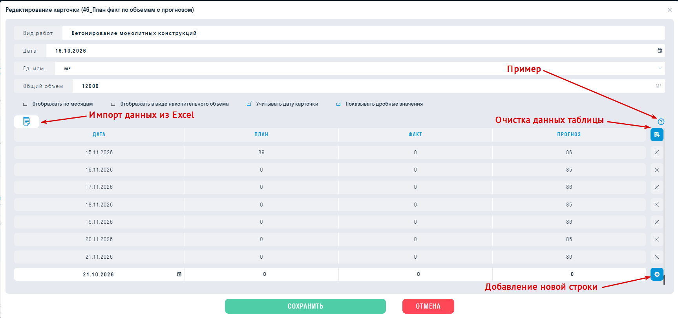Select plan value 89 for 15.11.2026
The width and height of the screenshot is (678, 318).
click(x=261, y=152)
